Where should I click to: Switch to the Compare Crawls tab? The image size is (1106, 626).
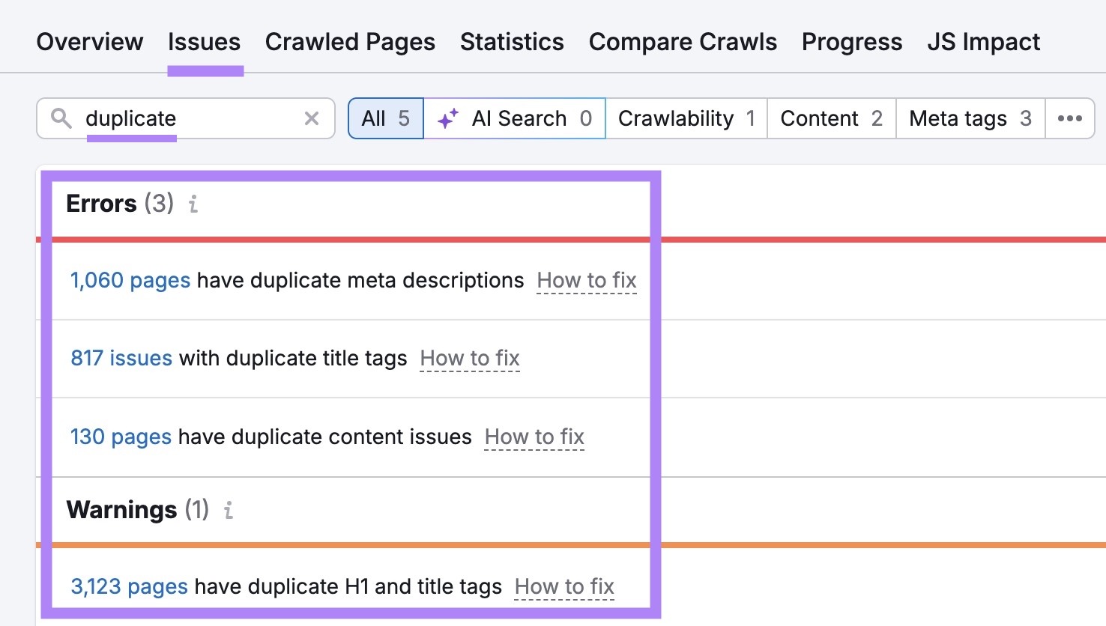click(682, 42)
